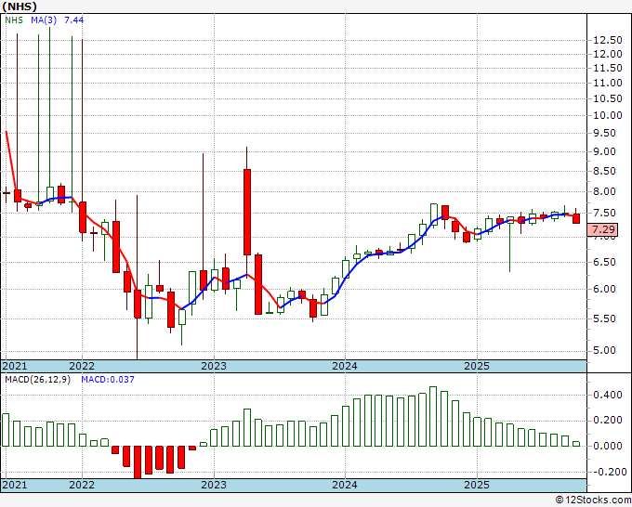
Task: Click the 12.50 price axis label
Action: [x=608, y=40]
